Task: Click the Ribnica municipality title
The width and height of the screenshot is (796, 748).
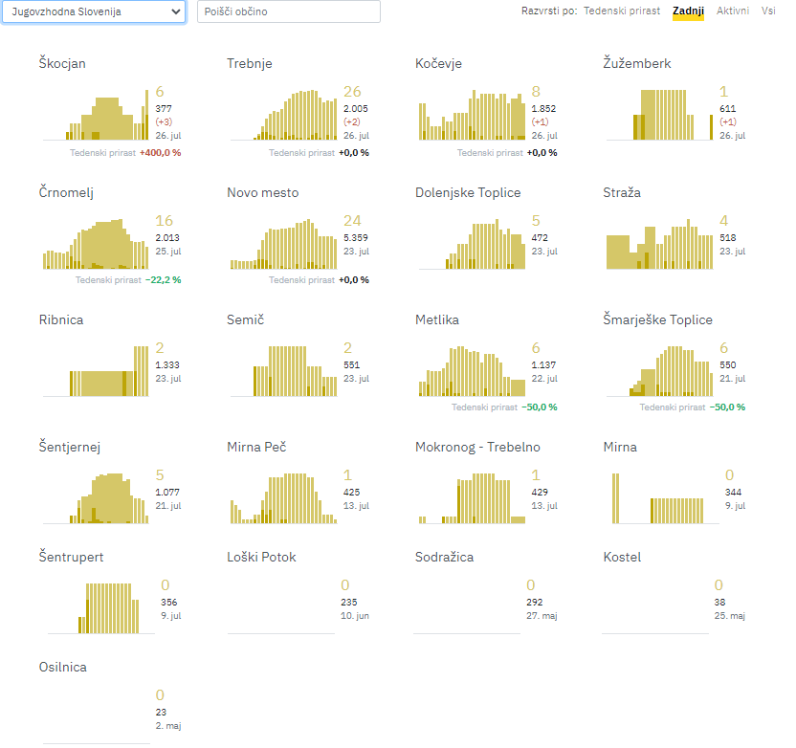Action: click(x=61, y=320)
